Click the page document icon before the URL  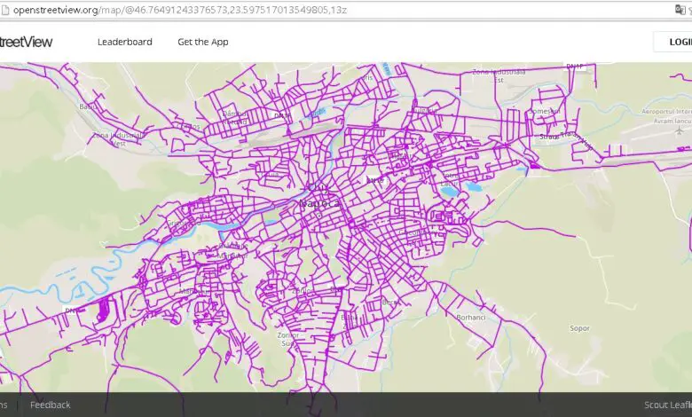coord(4,10)
